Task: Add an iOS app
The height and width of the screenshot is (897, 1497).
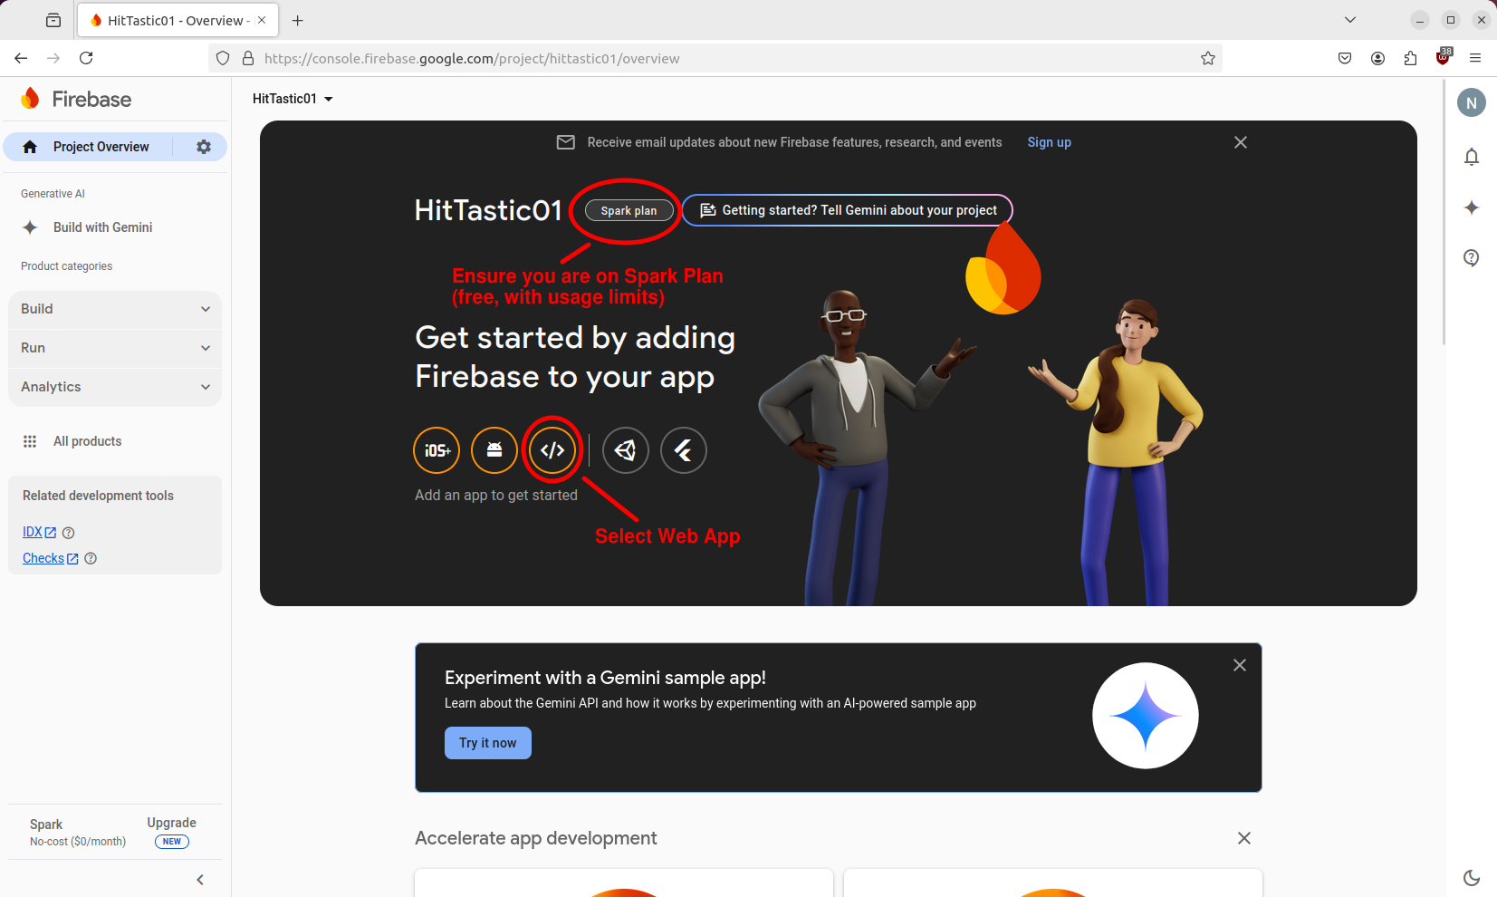Action: [x=437, y=449]
